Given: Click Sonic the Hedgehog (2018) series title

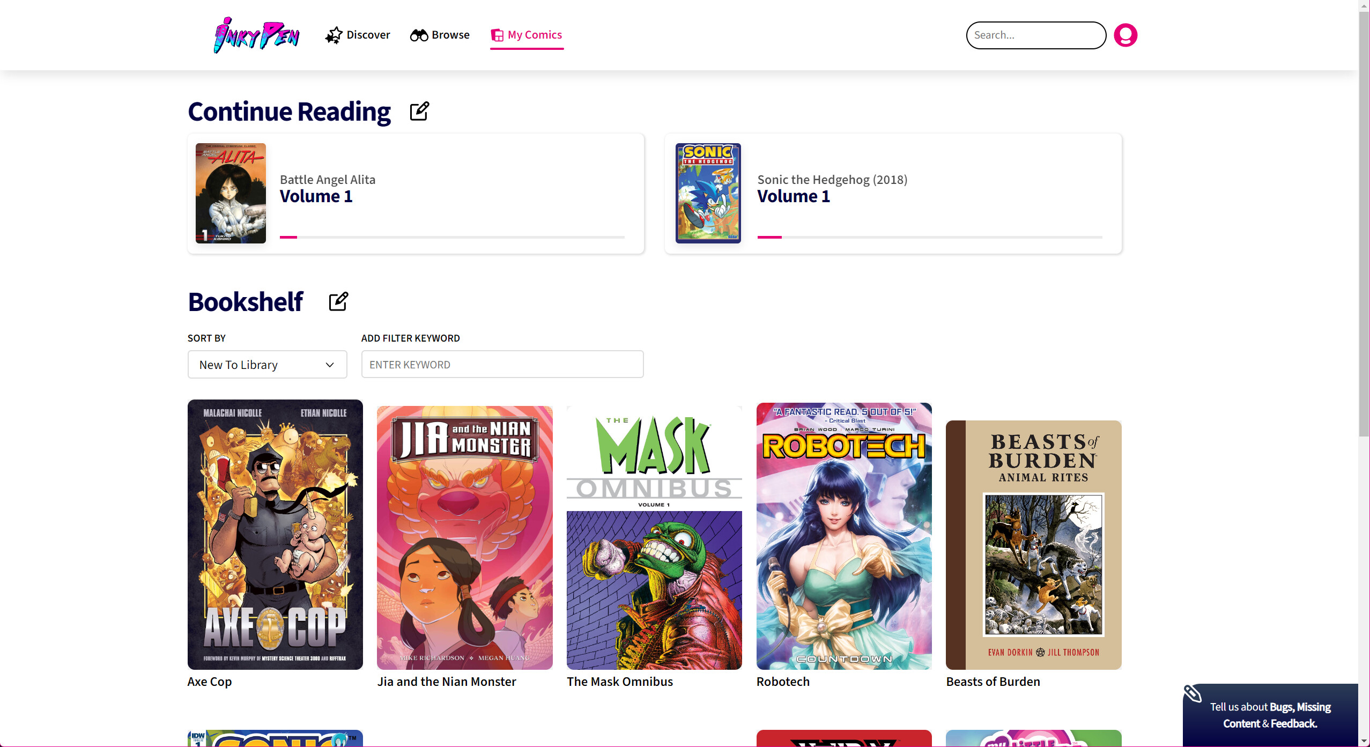Looking at the screenshot, I should (x=832, y=180).
